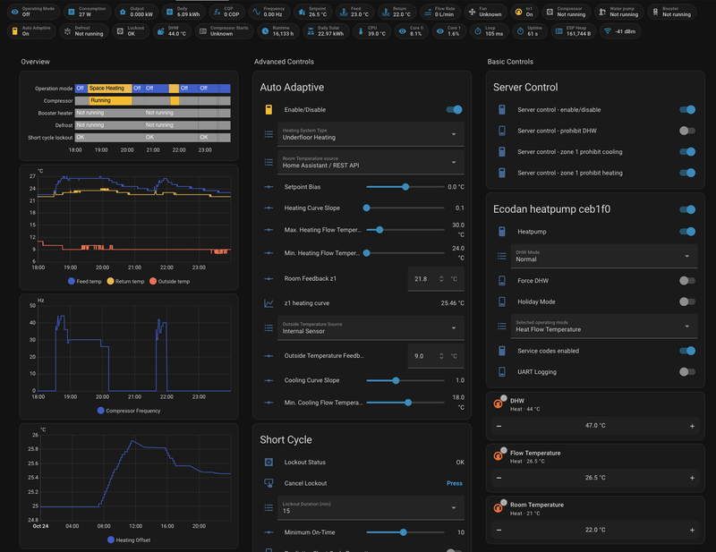Open the Output 0.000 kW chip
This screenshot has height=552, width=716.
click(136, 12)
